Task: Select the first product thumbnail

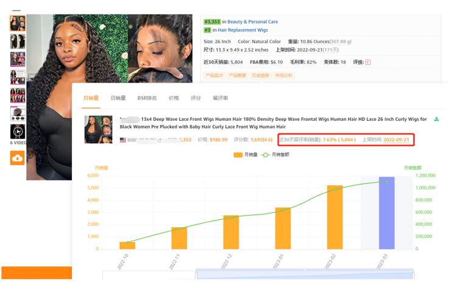Action: (x=18, y=24)
